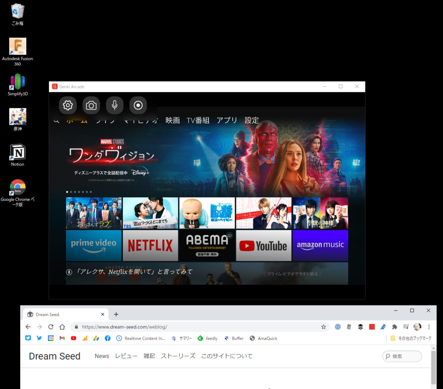Viewport: 443px width, 389px height.
Task: Click プライム・ビデオで今すぐ観る text
Action: click(x=292, y=274)
